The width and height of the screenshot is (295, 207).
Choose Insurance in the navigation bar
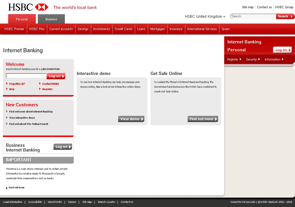(x=176, y=29)
